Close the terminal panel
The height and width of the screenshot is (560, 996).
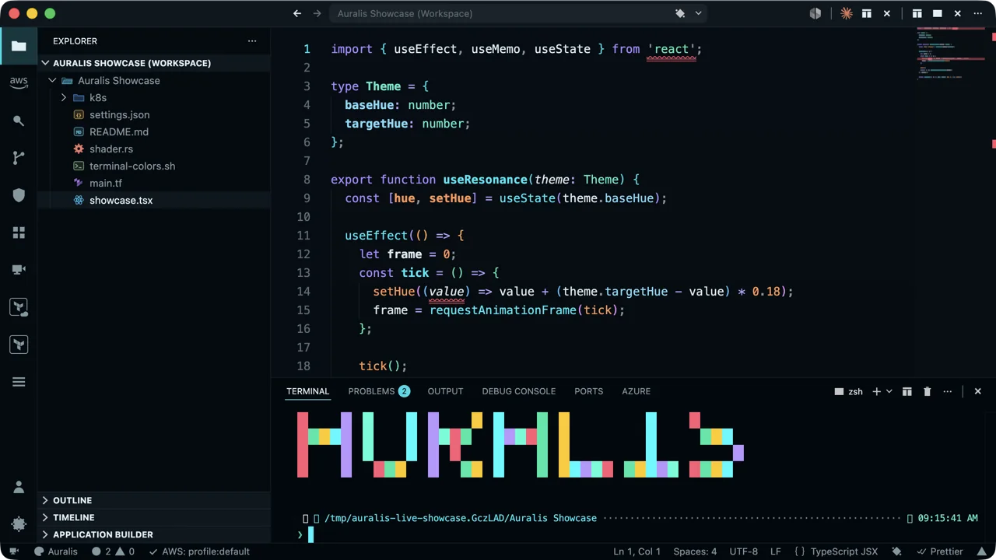pos(978,391)
